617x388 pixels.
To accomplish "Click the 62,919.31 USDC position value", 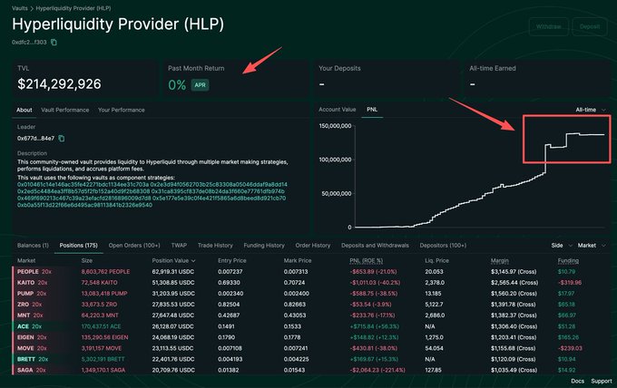I will (x=173, y=272).
